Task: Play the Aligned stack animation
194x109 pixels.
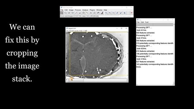Action: click(x=67, y=80)
